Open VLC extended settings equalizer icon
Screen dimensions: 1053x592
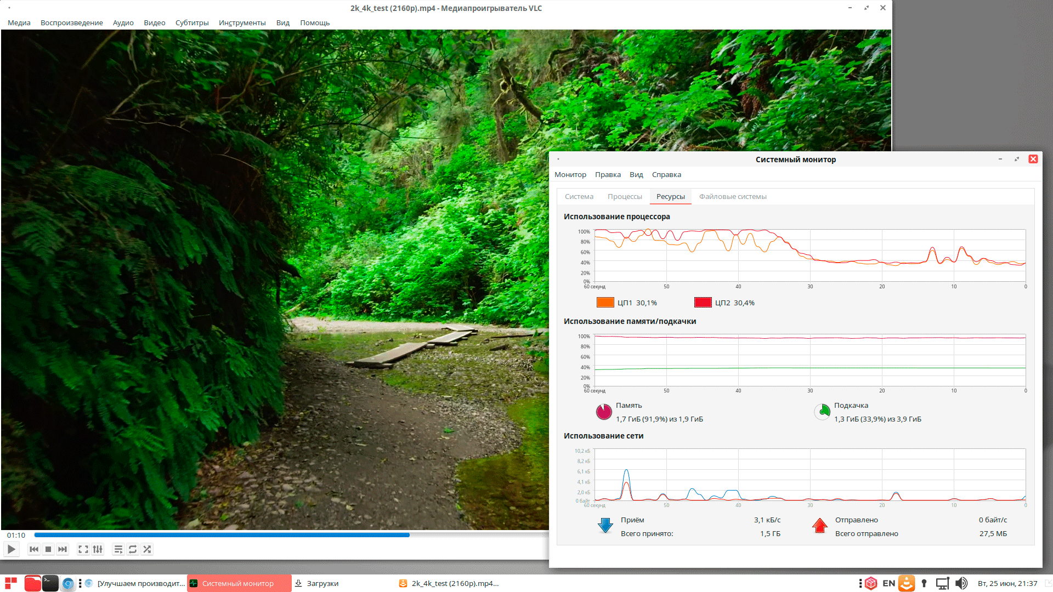click(x=98, y=549)
